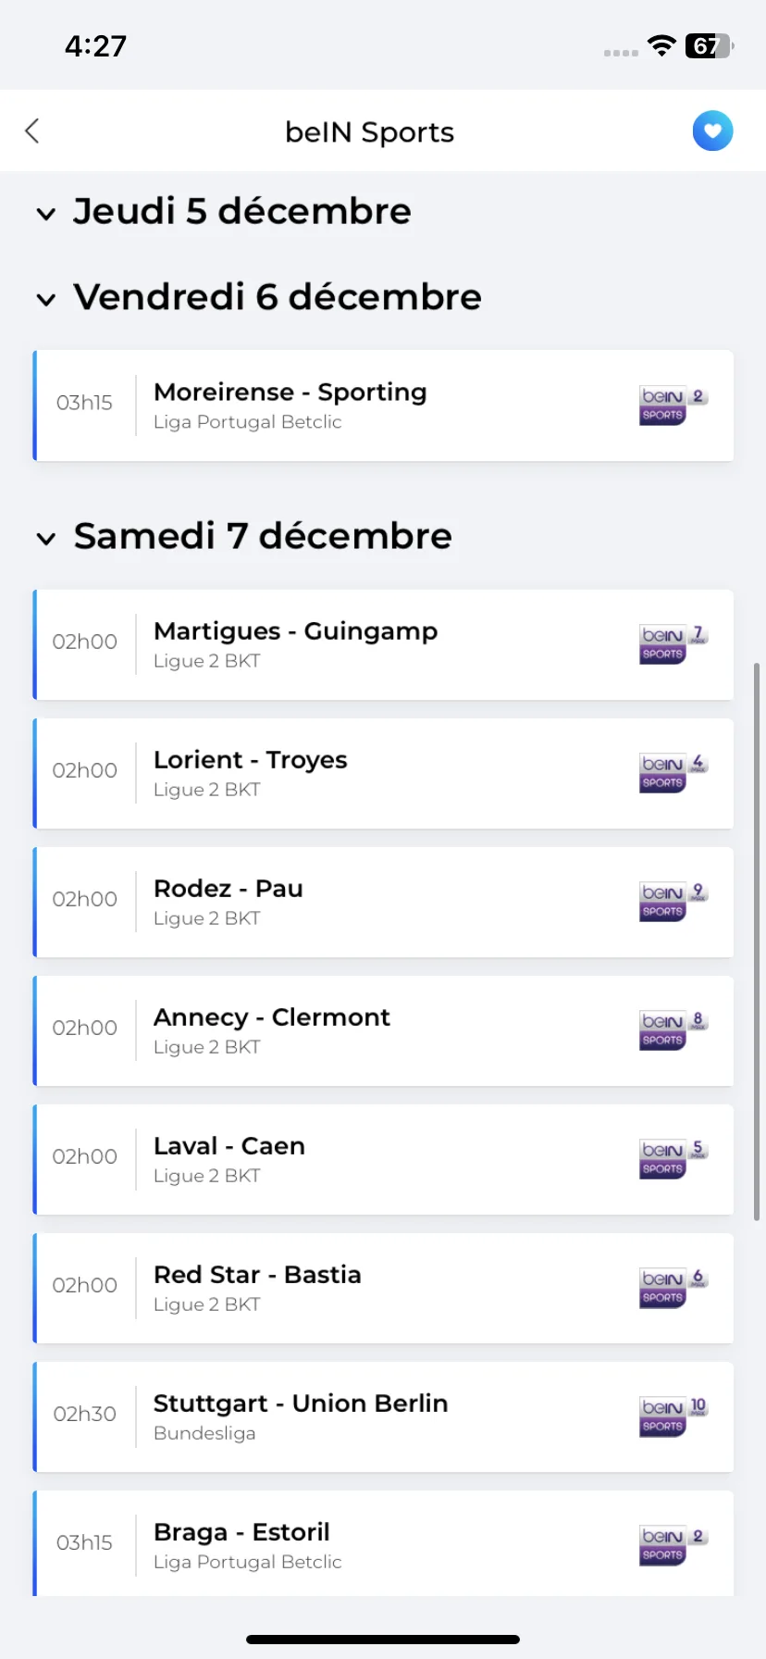Viewport: 766px width, 1659px height.
Task: Open the Martigues - Guingamp match
Action: tap(383, 644)
